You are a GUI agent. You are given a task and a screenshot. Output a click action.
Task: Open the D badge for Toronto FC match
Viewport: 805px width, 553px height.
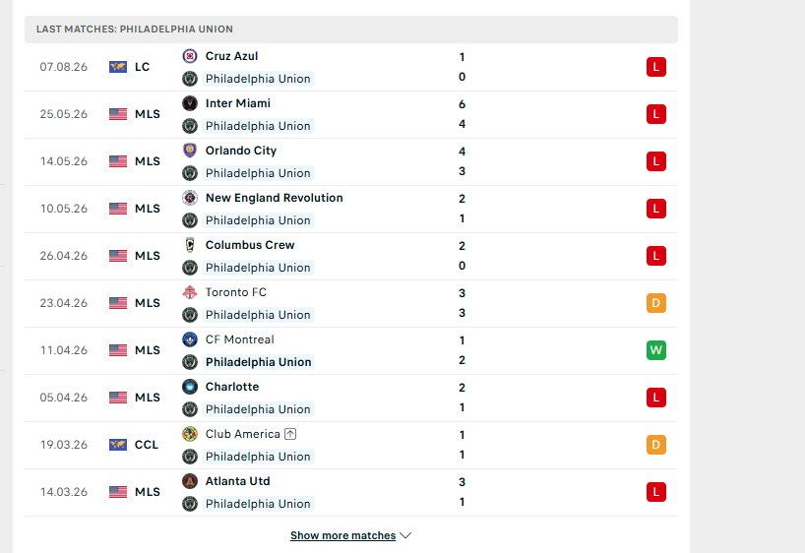tap(656, 303)
